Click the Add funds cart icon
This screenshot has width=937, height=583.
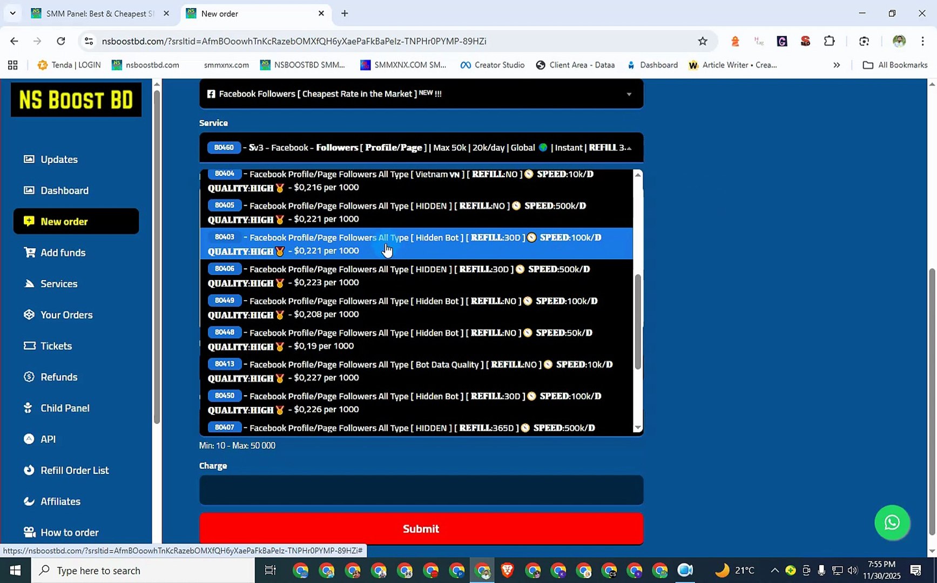[x=29, y=252]
